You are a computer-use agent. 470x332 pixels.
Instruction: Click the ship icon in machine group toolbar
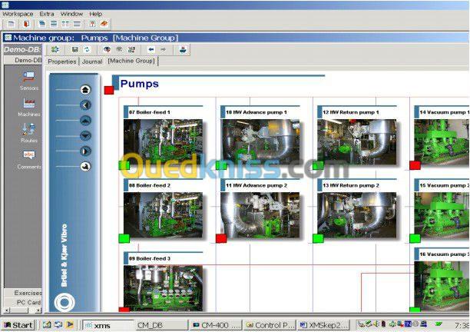pyautogui.click(x=183, y=49)
